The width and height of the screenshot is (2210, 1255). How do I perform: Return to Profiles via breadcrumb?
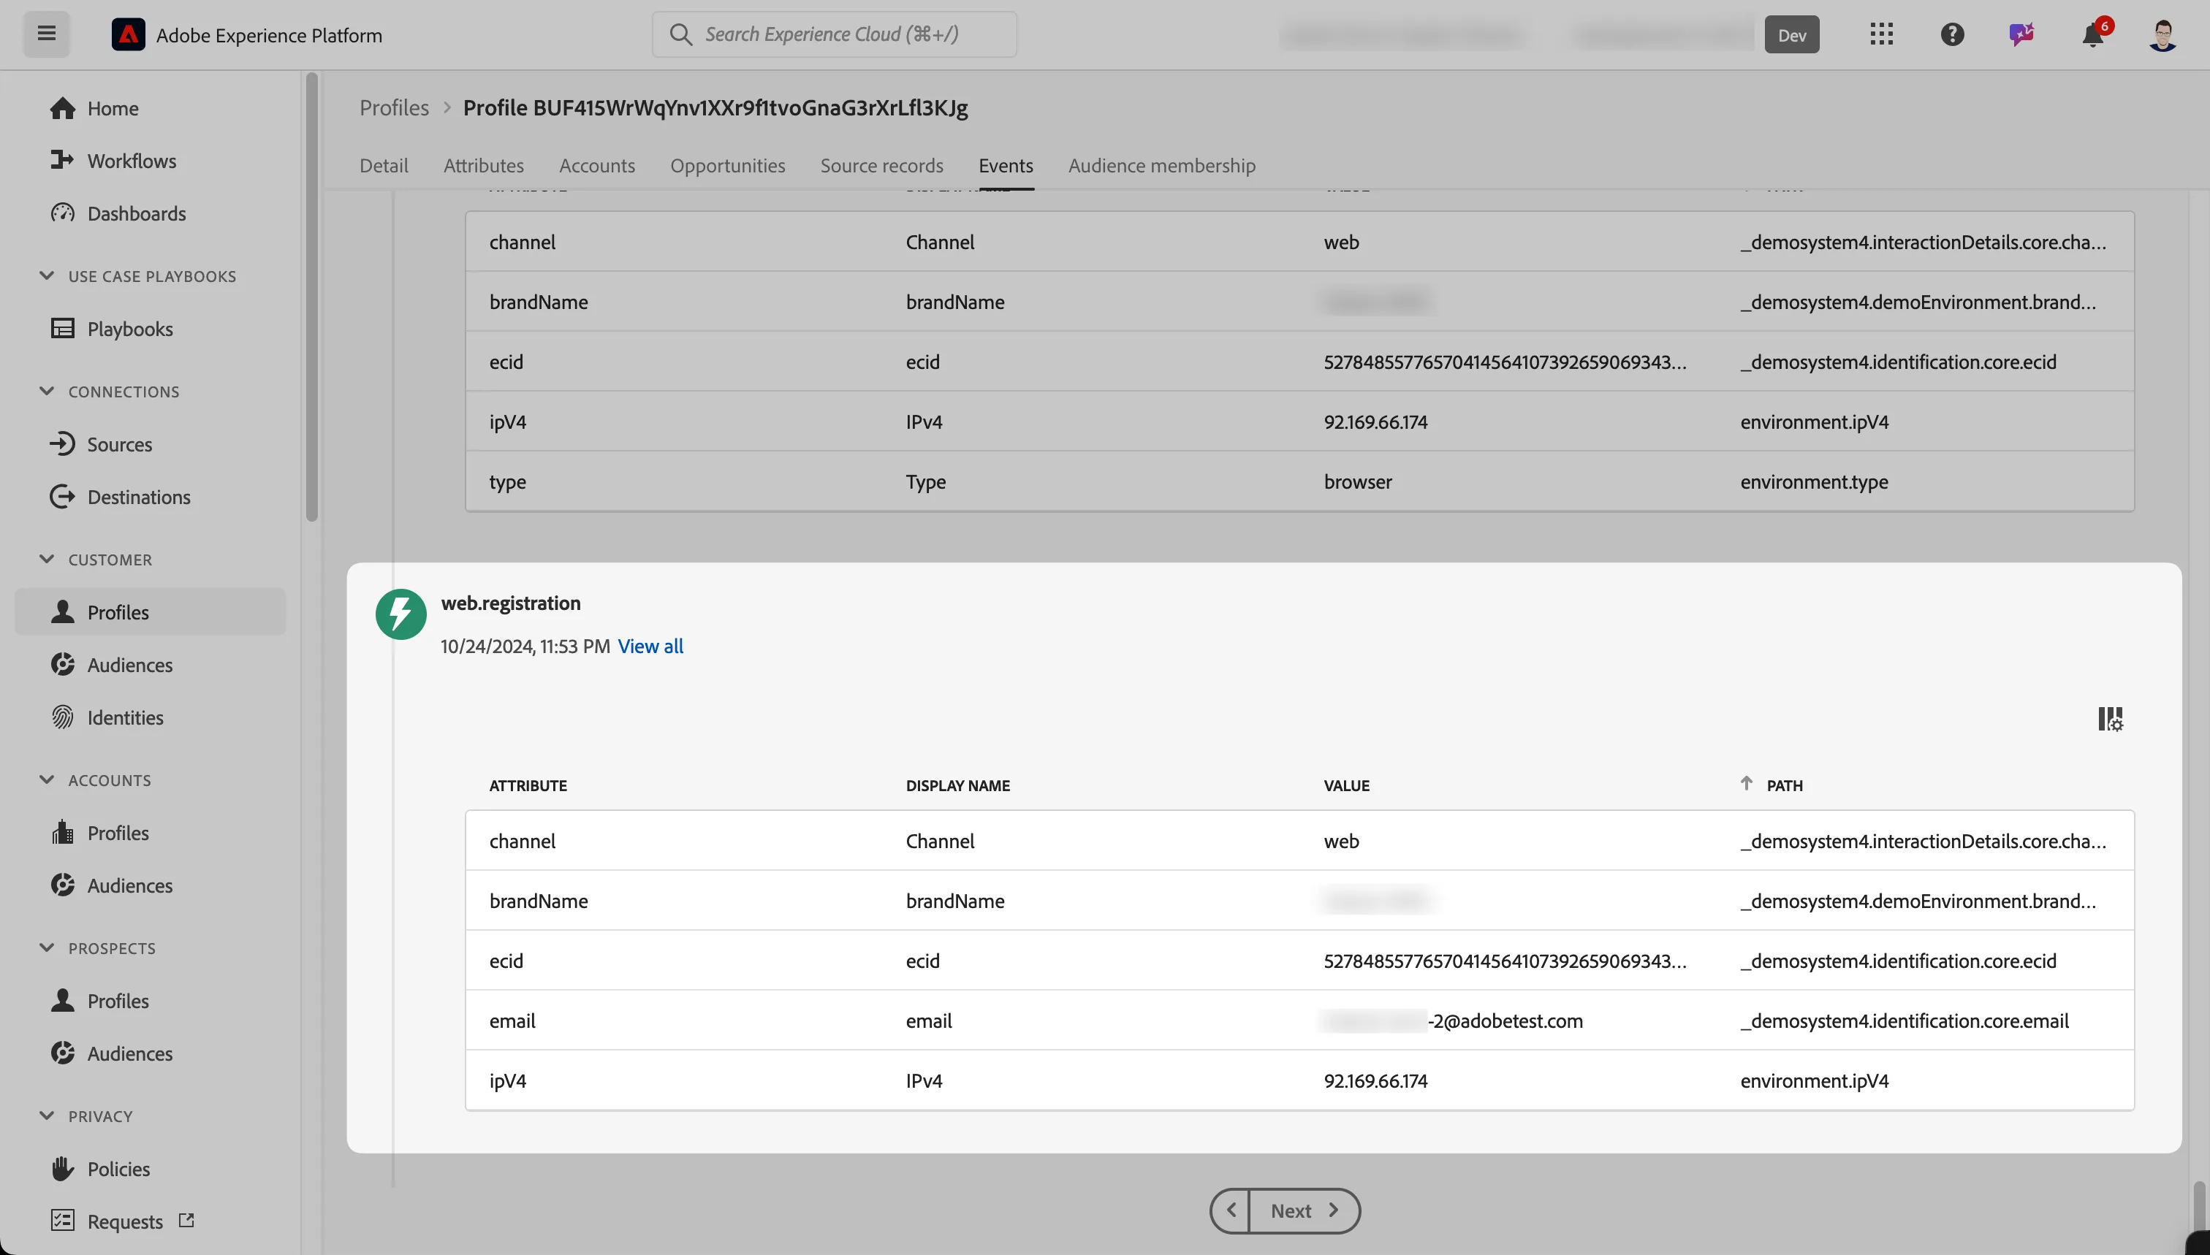pos(394,107)
